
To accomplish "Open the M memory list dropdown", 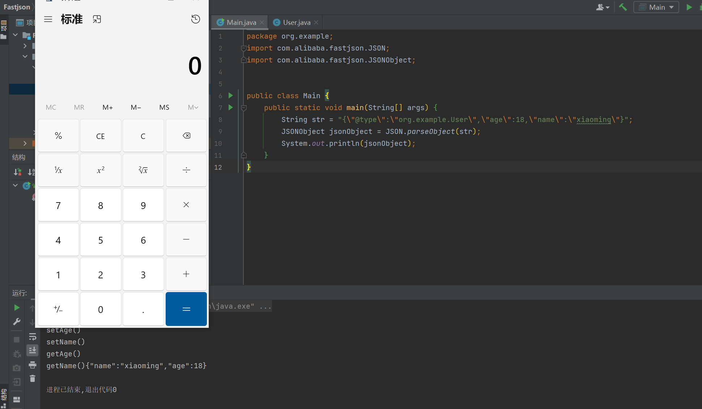I will [x=193, y=107].
